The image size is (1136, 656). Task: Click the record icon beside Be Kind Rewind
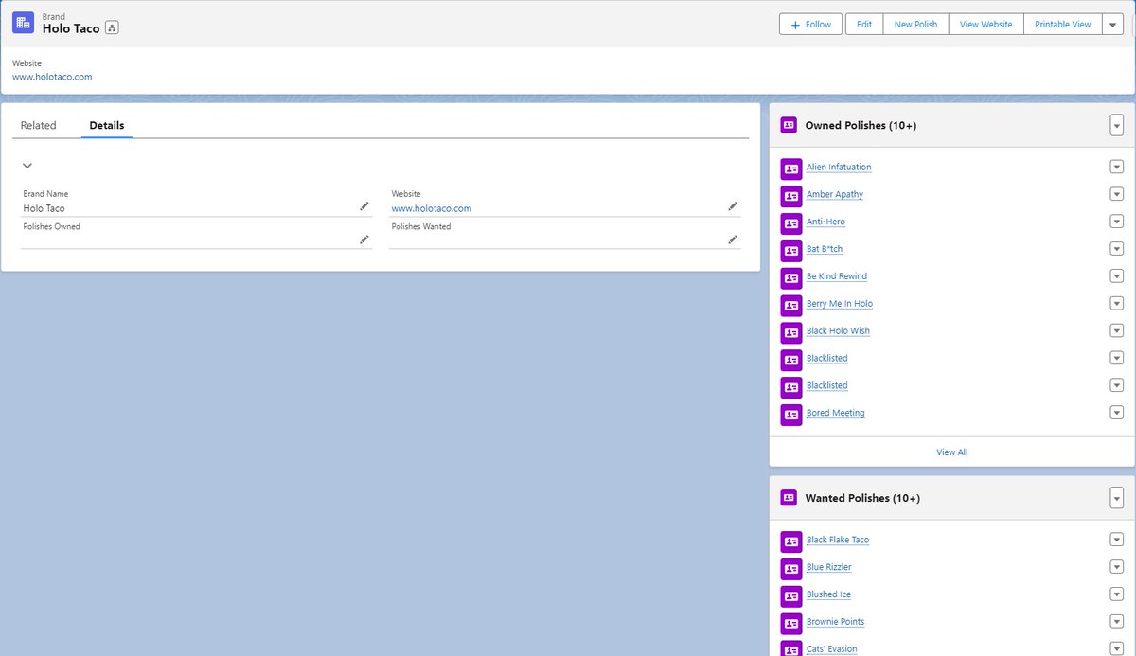[791, 278]
